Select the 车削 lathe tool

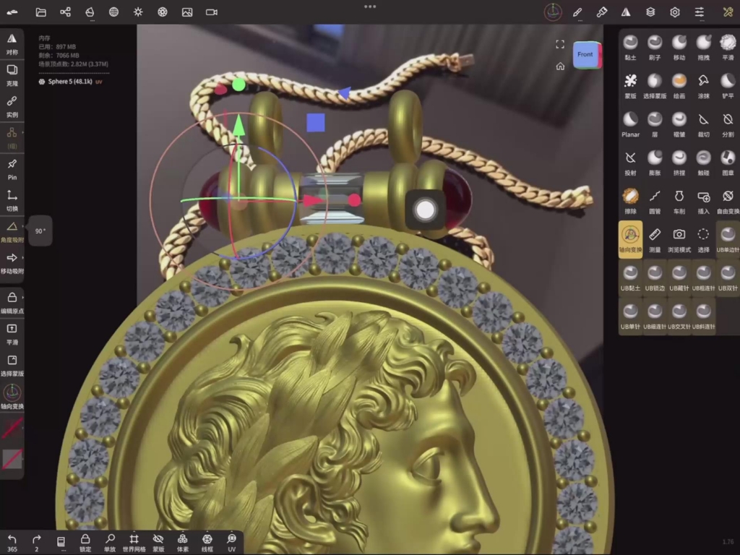tap(679, 202)
